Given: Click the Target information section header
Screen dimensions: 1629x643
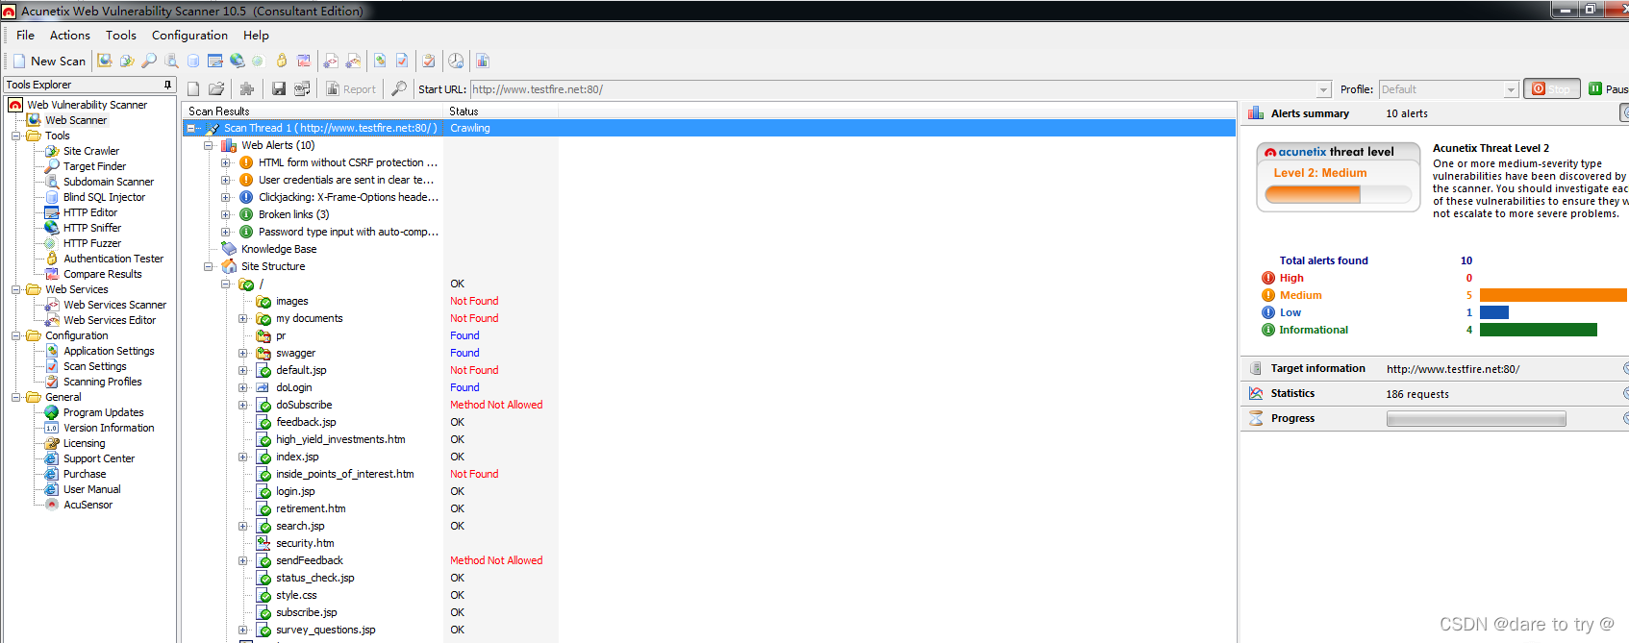Looking at the screenshot, I should coord(1317,368).
